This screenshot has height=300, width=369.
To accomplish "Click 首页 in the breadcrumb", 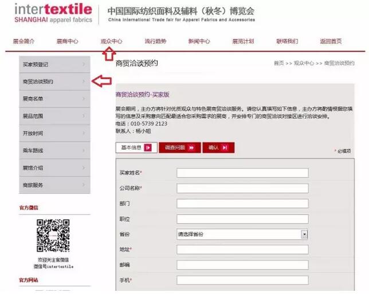I will [x=279, y=63].
